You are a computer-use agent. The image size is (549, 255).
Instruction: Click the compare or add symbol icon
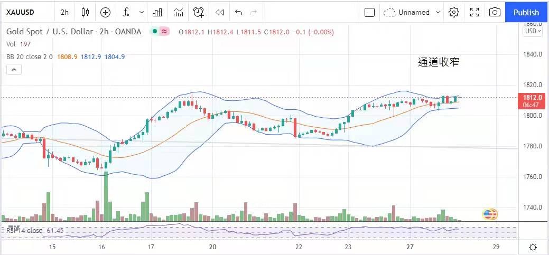[x=105, y=12]
